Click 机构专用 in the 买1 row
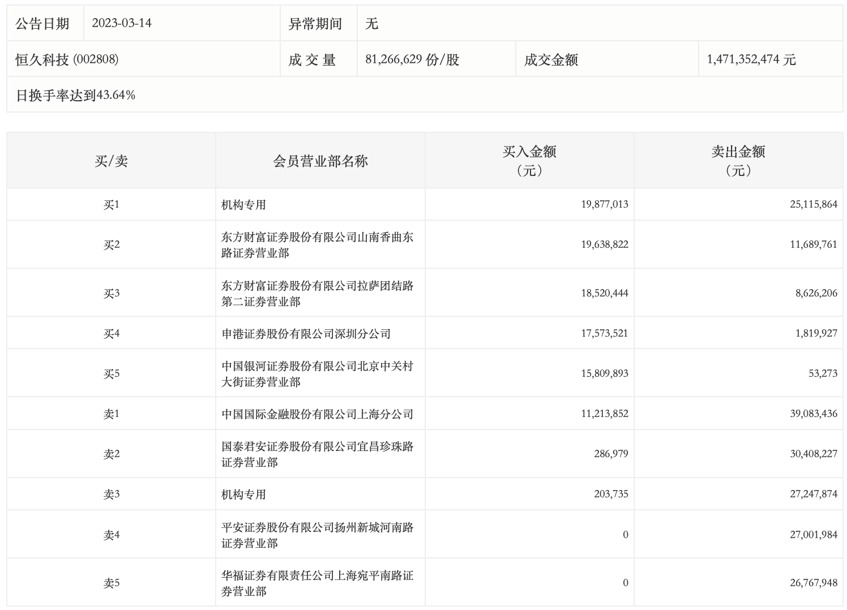Screen dimensions: 847x610 click(243, 205)
